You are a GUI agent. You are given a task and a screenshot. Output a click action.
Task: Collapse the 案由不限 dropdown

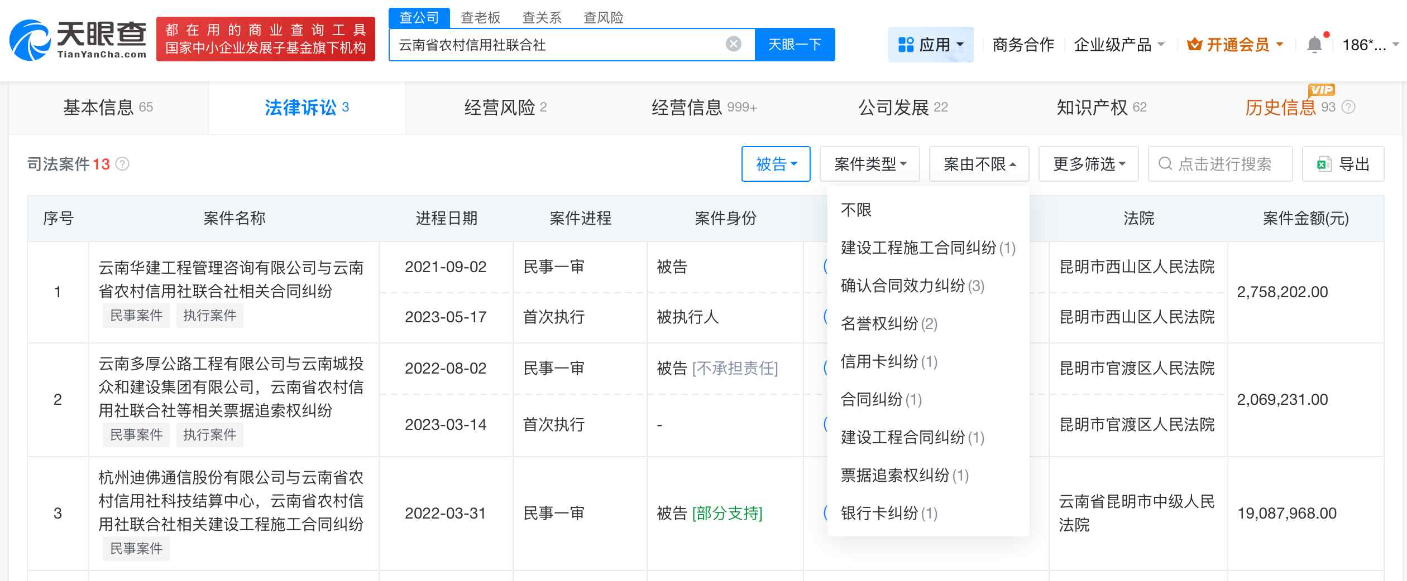[x=979, y=164]
